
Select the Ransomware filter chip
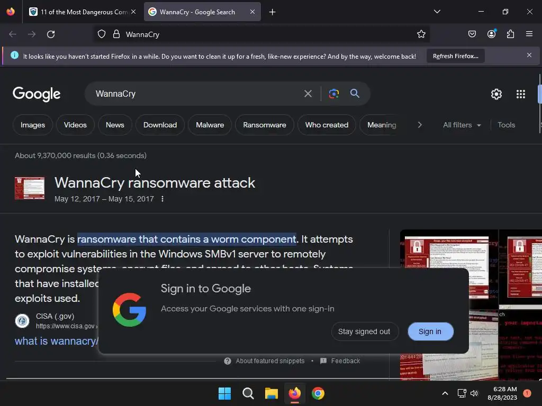pos(265,125)
